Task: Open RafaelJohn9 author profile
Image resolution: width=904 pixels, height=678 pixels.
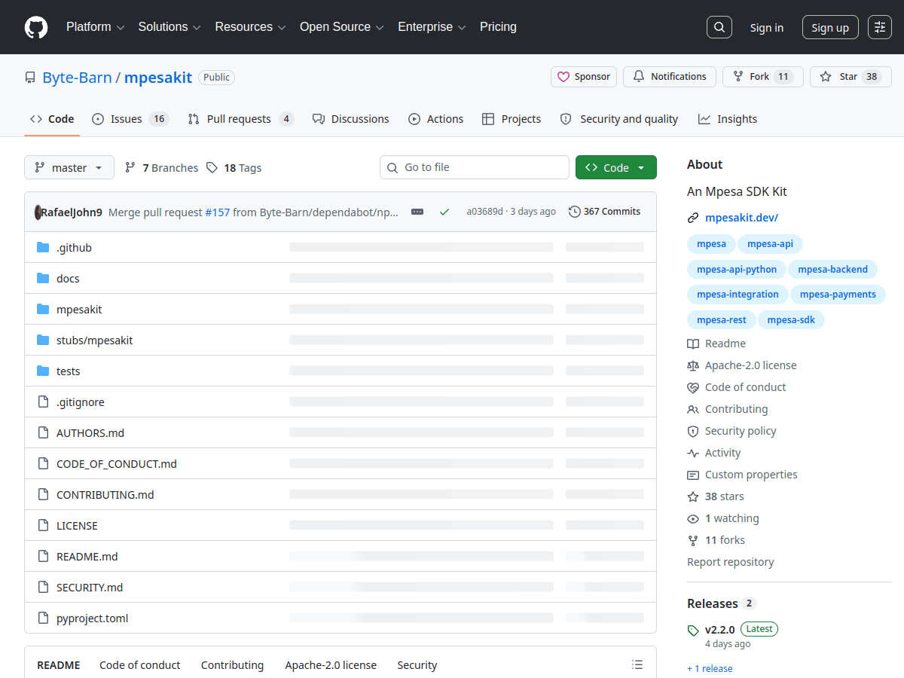Action: (71, 212)
